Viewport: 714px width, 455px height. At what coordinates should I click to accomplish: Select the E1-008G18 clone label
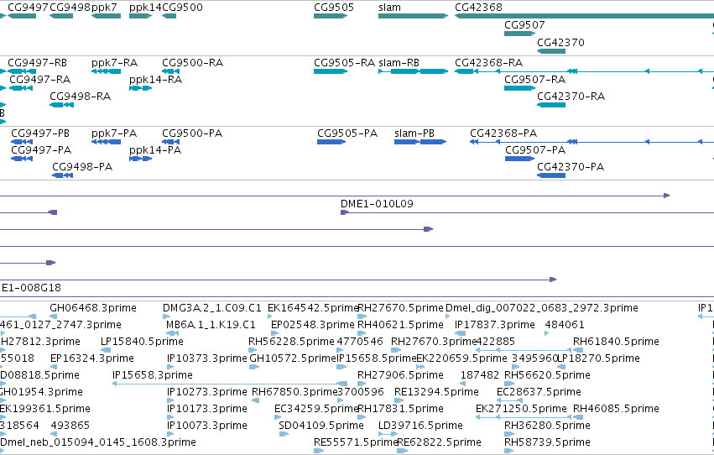point(31,288)
